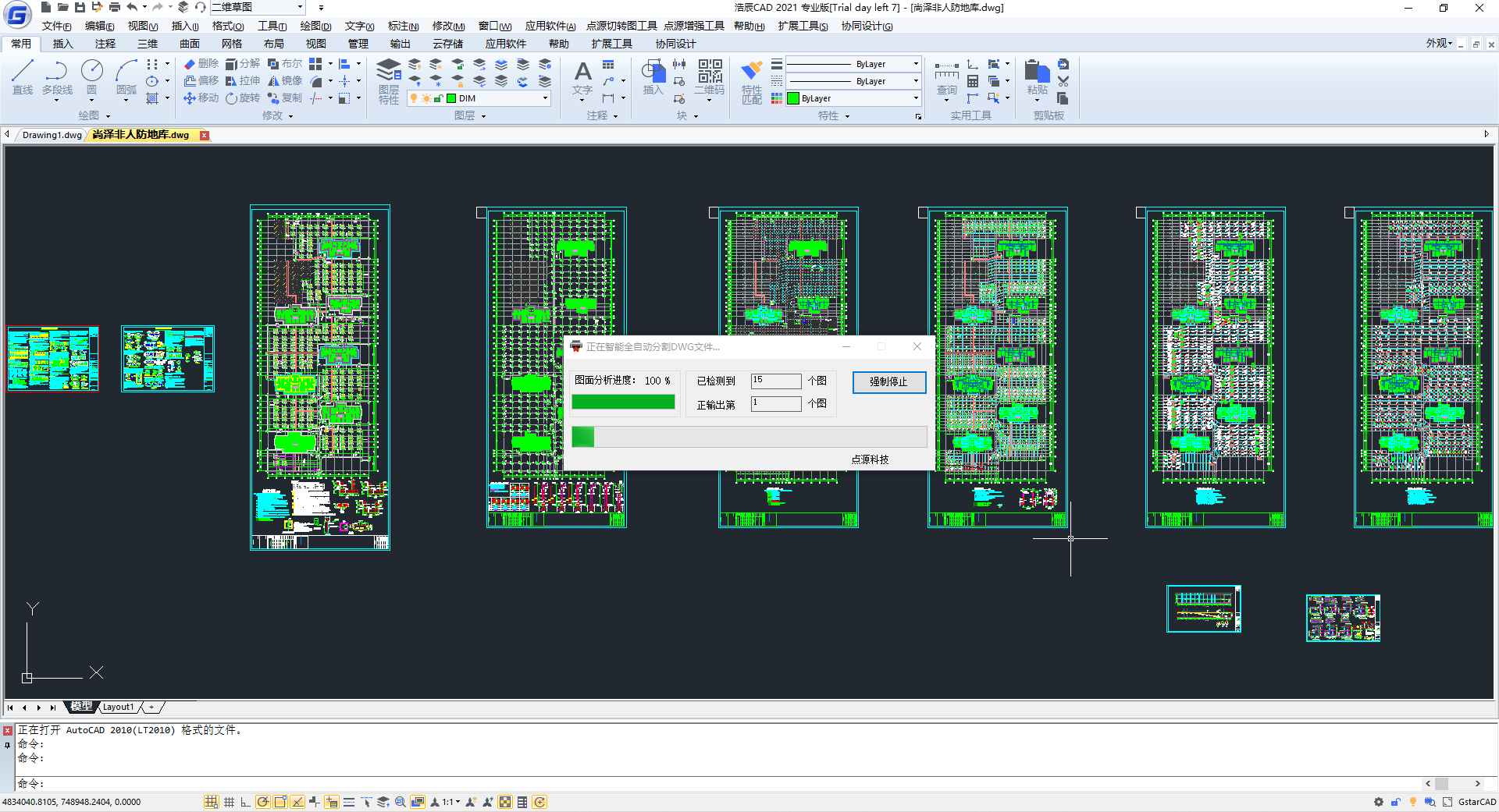Screen dimensions: 1499x812
Task: Toggle snap mode in the status bar
Action: [212, 802]
